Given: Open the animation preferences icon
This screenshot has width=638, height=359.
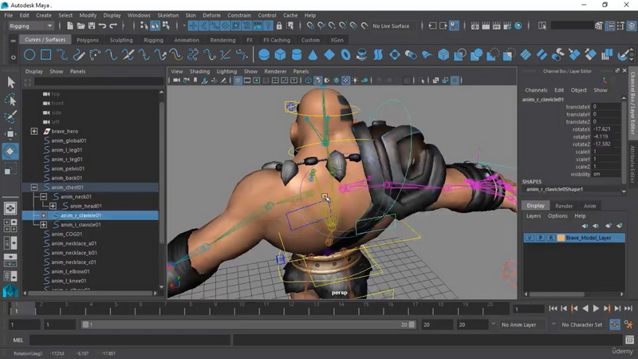Looking at the screenshot, I should click(628, 325).
